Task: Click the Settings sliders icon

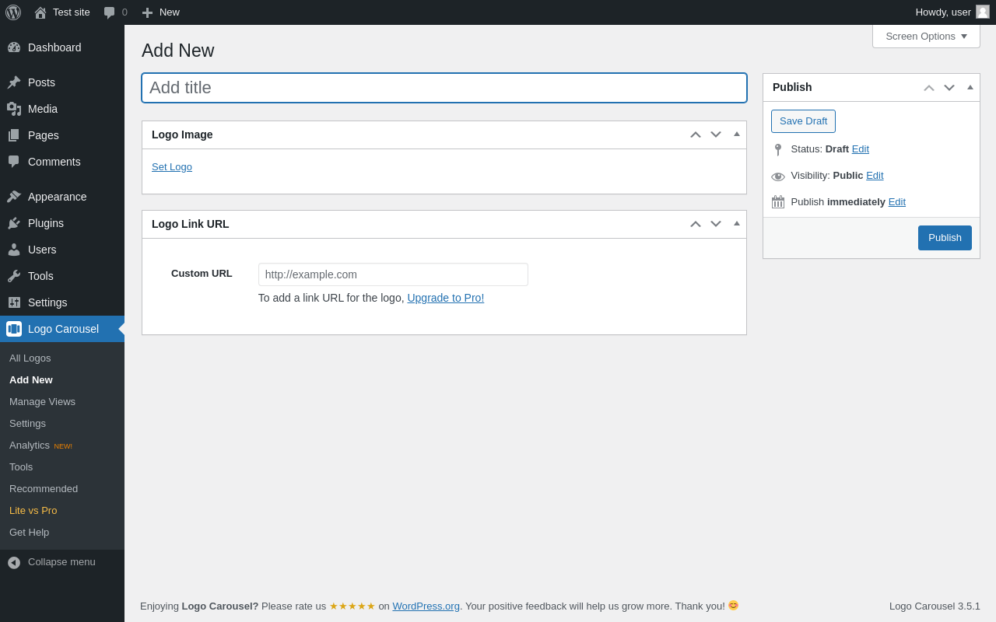Action: (14, 302)
